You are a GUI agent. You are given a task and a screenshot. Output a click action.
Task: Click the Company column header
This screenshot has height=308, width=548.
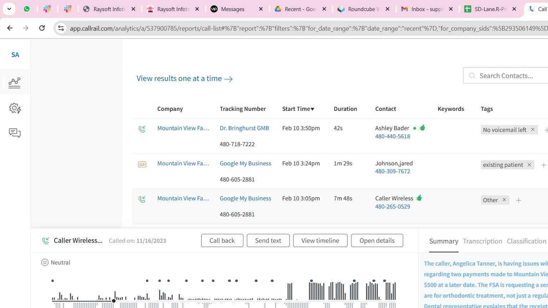[x=170, y=109]
